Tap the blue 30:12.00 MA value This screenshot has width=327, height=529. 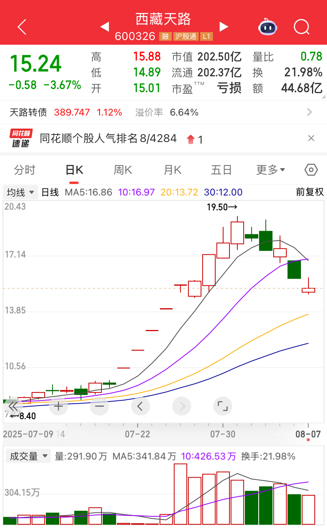[x=223, y=192]
